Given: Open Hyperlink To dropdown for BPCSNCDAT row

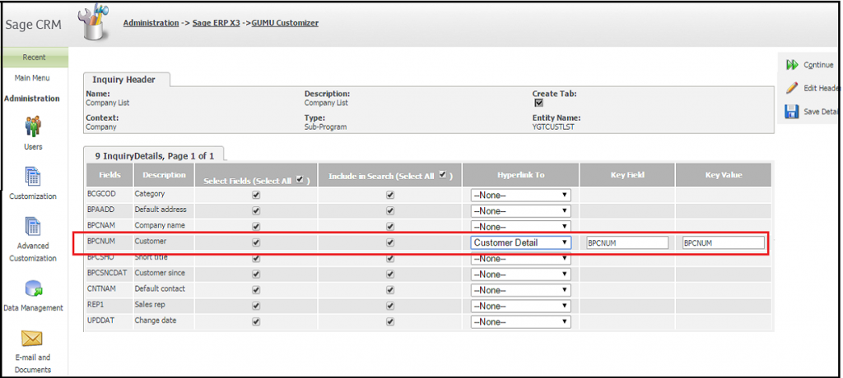Looking at the screenshot, I should pyautogui.click(x=520, y=274).
